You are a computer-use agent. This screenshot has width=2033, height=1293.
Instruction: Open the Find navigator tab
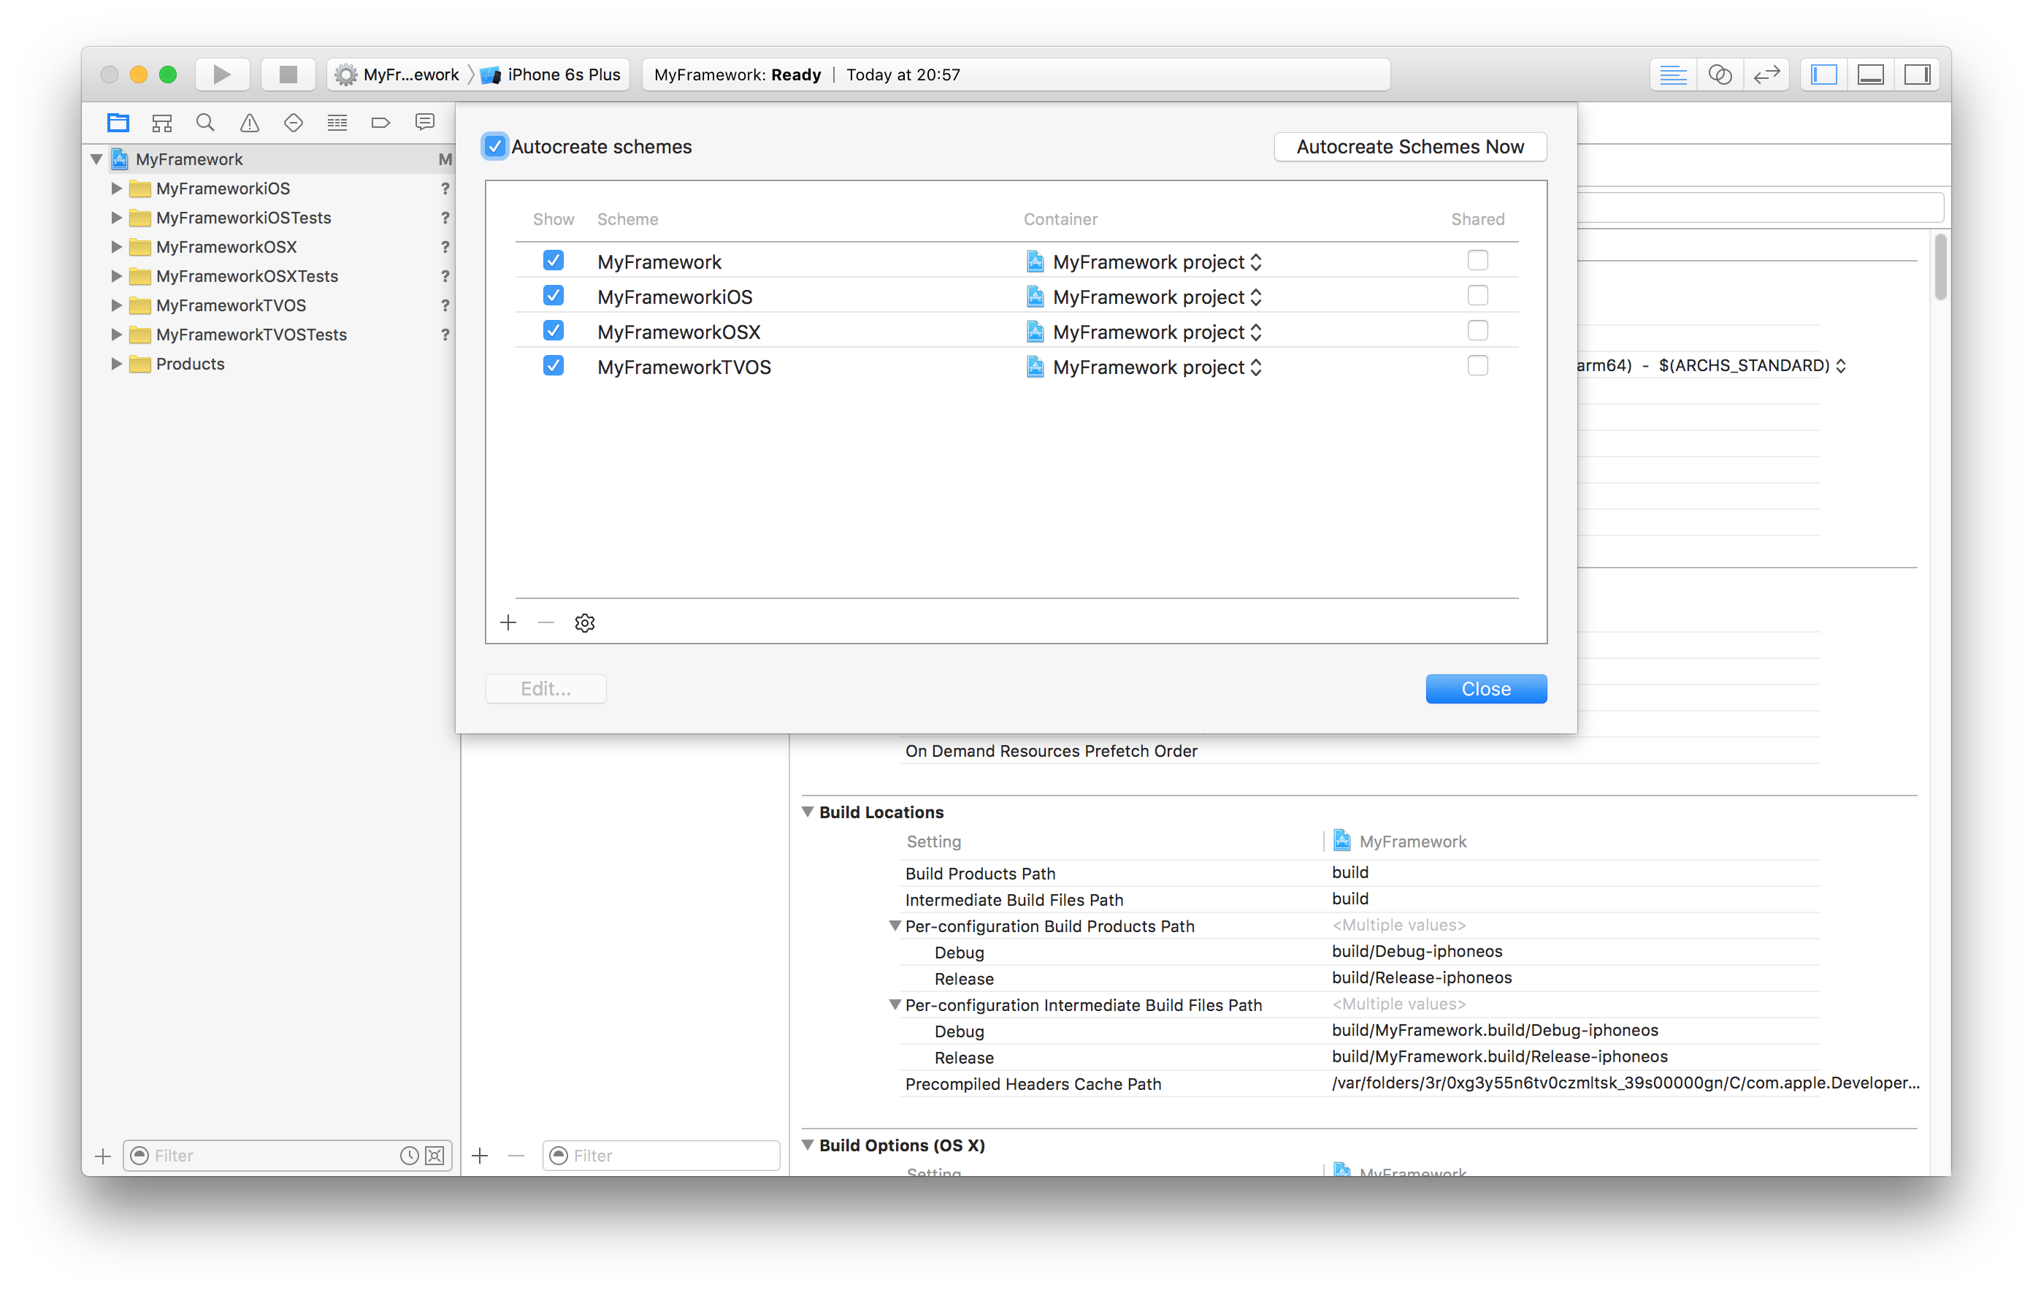coord(205,123)
